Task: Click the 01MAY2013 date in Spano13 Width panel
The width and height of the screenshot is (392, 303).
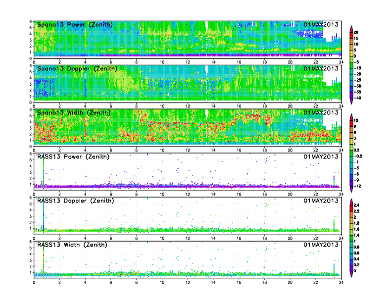Action: point(321,112)
